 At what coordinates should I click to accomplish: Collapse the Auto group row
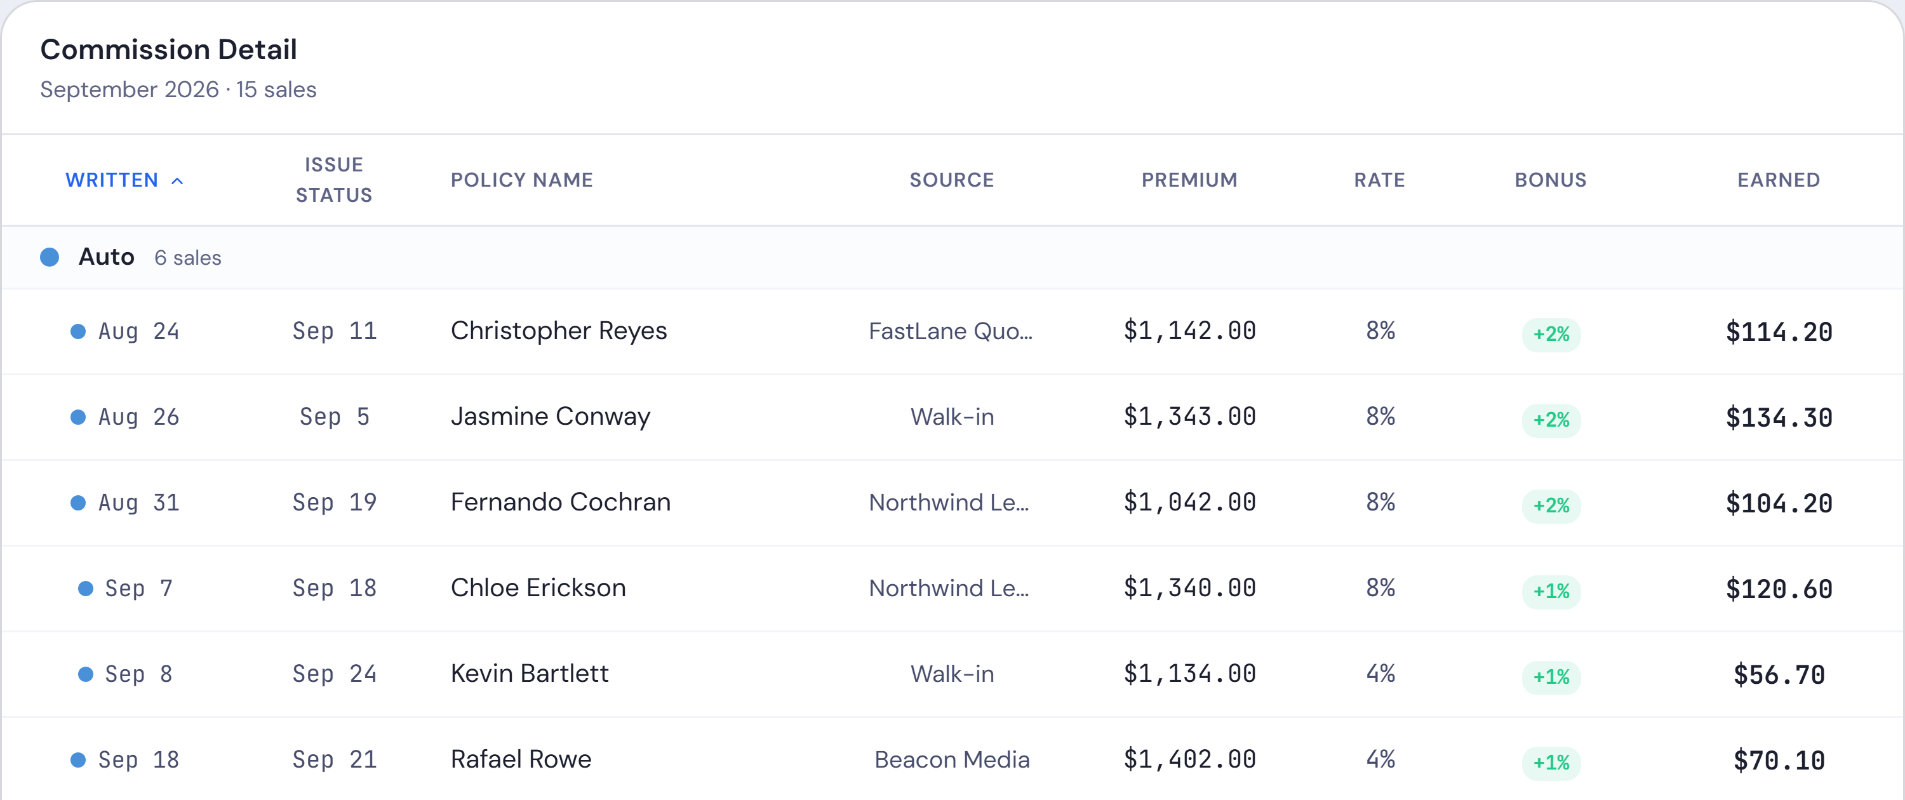(952, 257)
